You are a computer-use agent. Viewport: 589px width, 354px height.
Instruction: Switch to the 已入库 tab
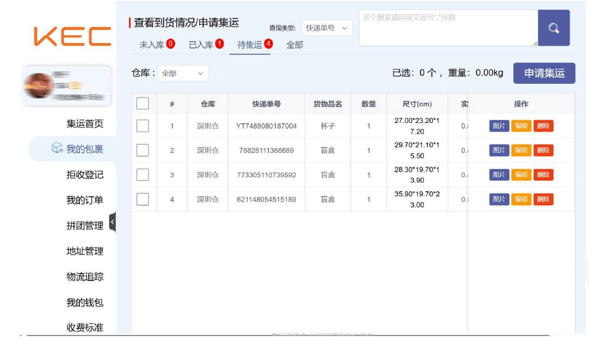coord(206,45)
